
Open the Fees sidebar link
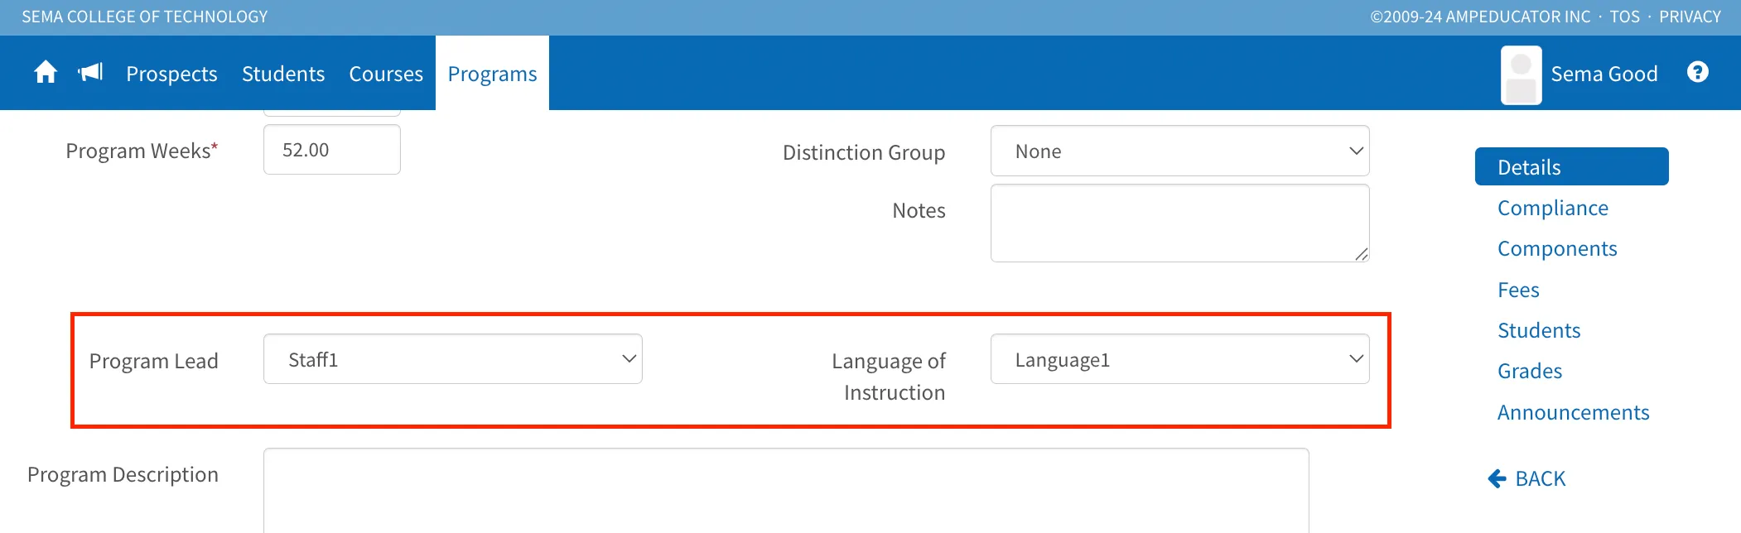click(x=1518, y=290)
